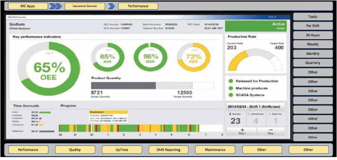
Task: Increase size with the plus Big+ button
Action: pos(241,131)
